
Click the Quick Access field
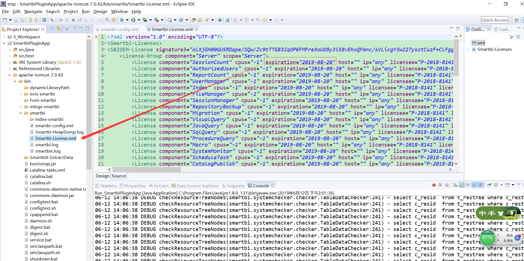point(495,20)
